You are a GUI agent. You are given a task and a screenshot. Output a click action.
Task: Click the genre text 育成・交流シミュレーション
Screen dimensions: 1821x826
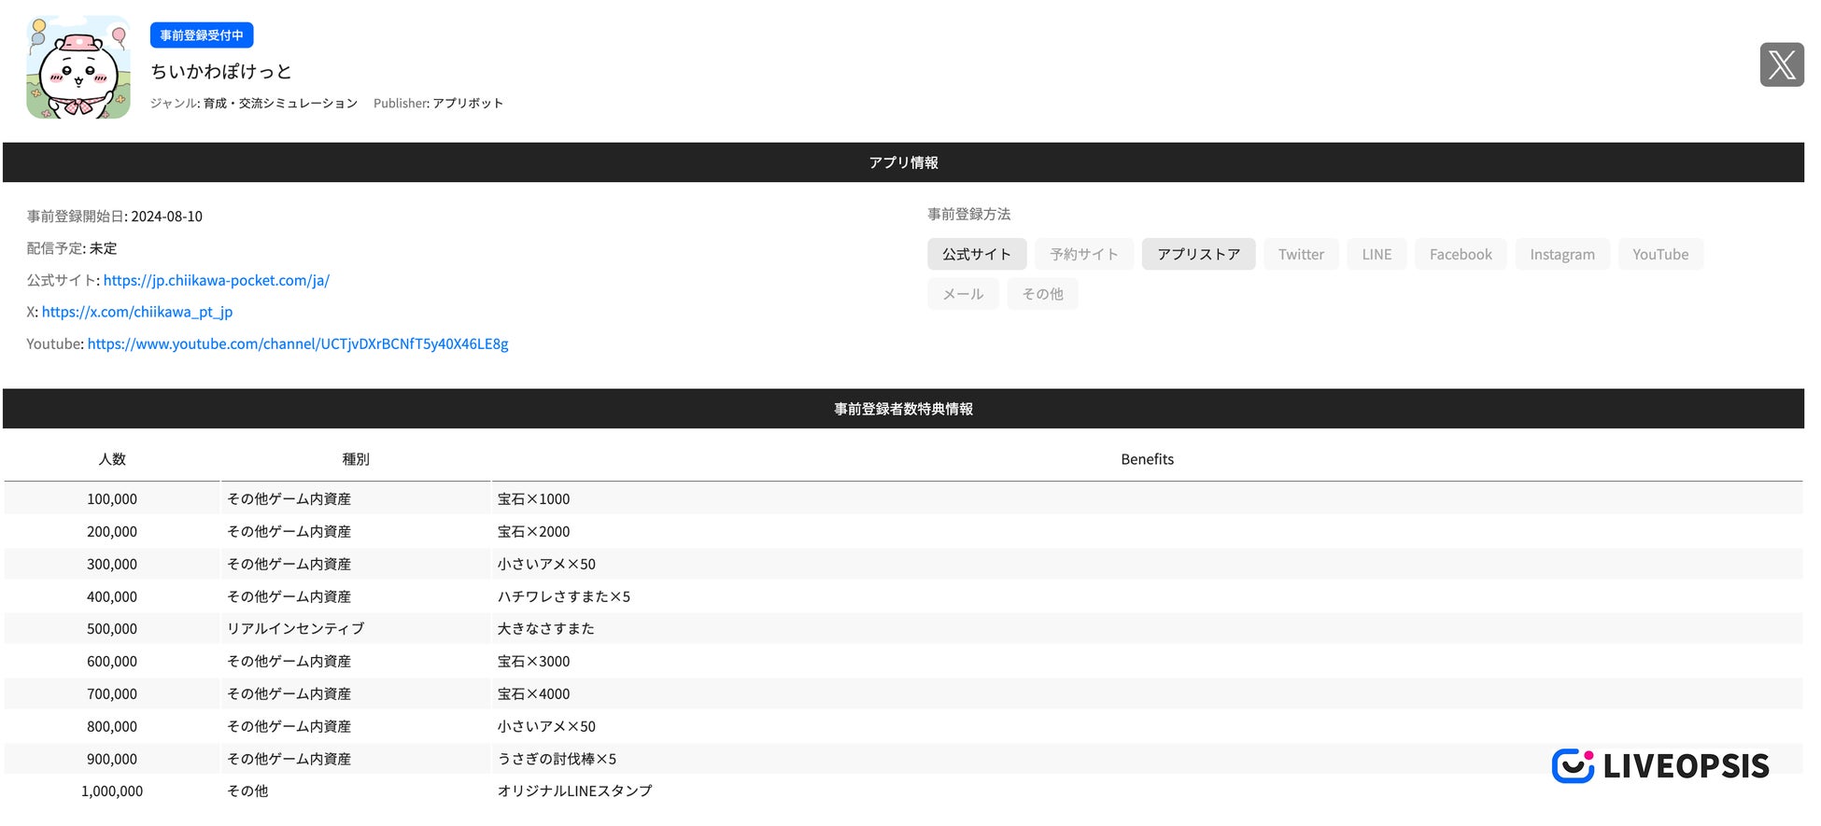click(280, 103)
